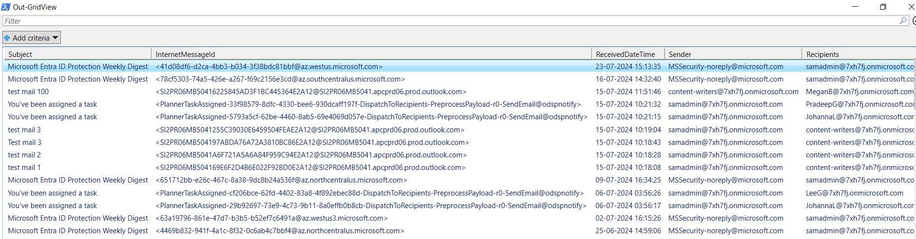Select the 25-06-2024 Weekly Digest subject
The image size is (916, 239).
coord(78,231)
